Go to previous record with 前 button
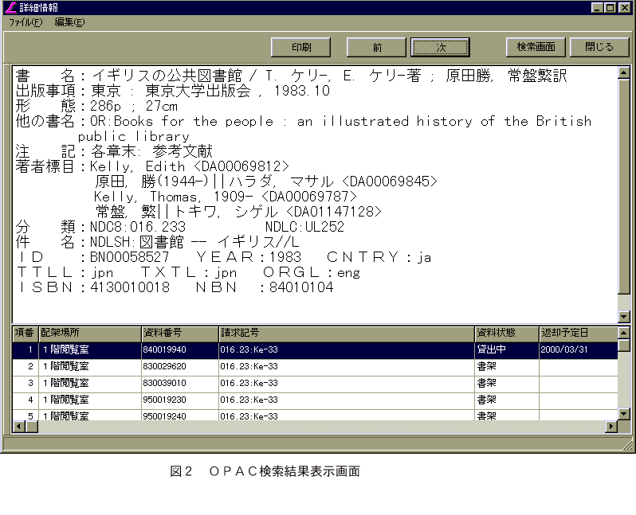636x515 pixels. (376, 48)
